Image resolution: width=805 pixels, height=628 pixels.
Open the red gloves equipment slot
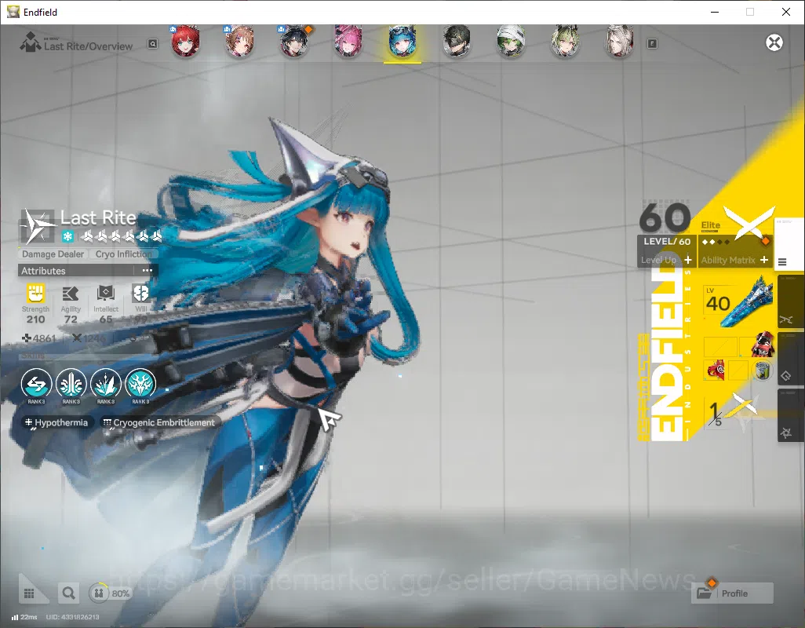click(x=716, y=370)
